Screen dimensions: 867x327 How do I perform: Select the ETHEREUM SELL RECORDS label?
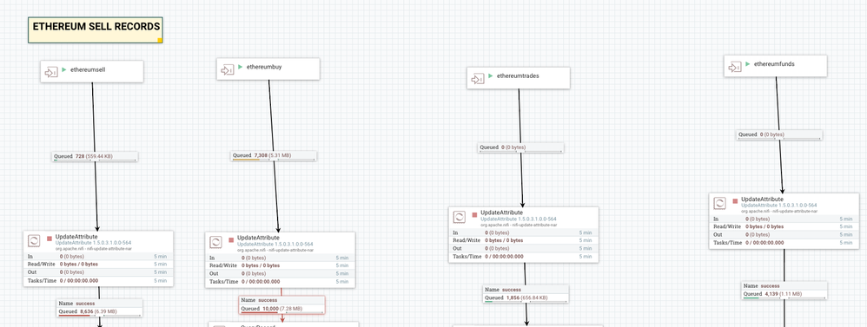point(96,29)
